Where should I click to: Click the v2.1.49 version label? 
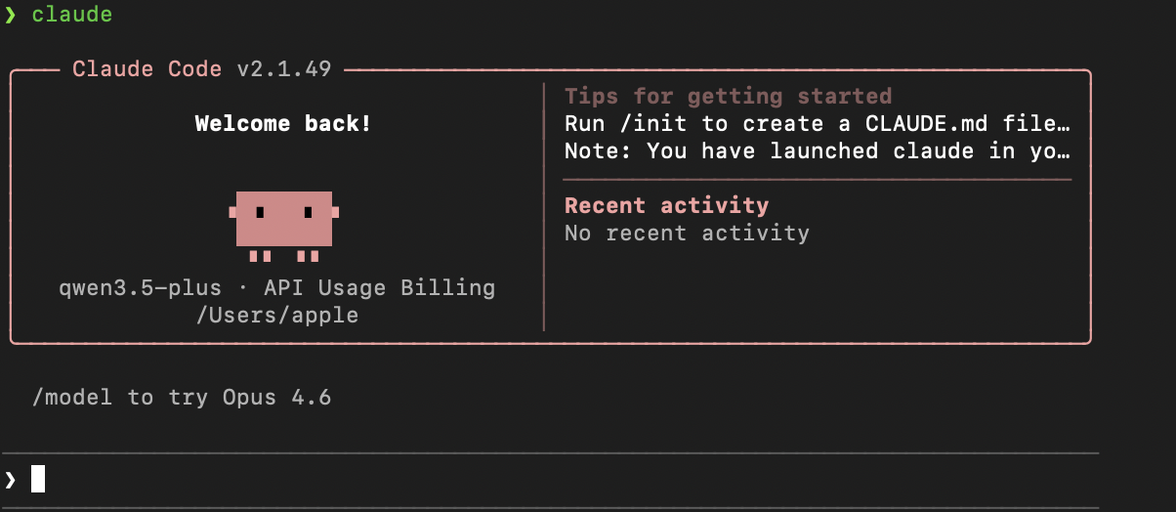(283, 69)
